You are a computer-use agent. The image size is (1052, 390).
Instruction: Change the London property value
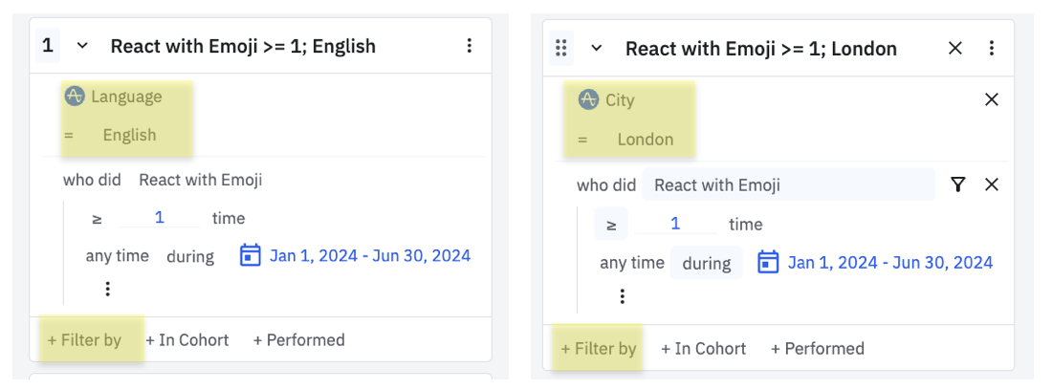646,140
